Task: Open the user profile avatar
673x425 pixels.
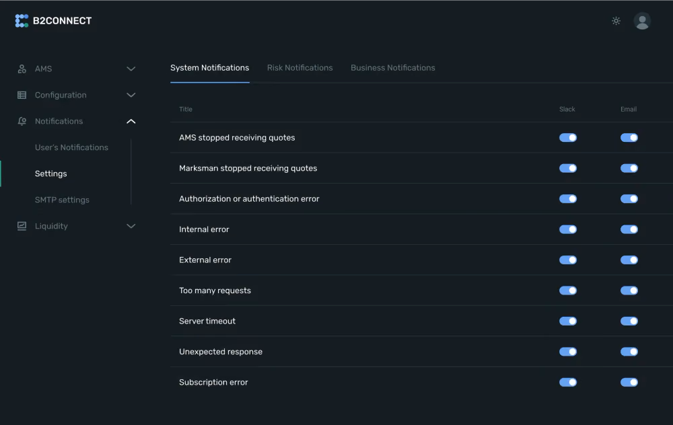Action: (x=642, y=21)
